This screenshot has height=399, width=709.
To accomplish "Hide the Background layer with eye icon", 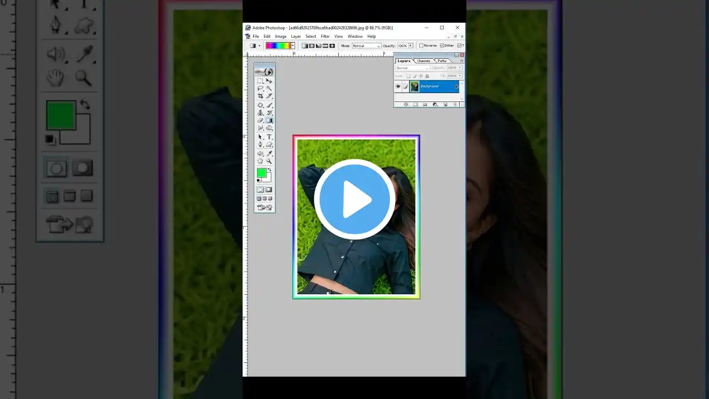I will tap(398, 86).
